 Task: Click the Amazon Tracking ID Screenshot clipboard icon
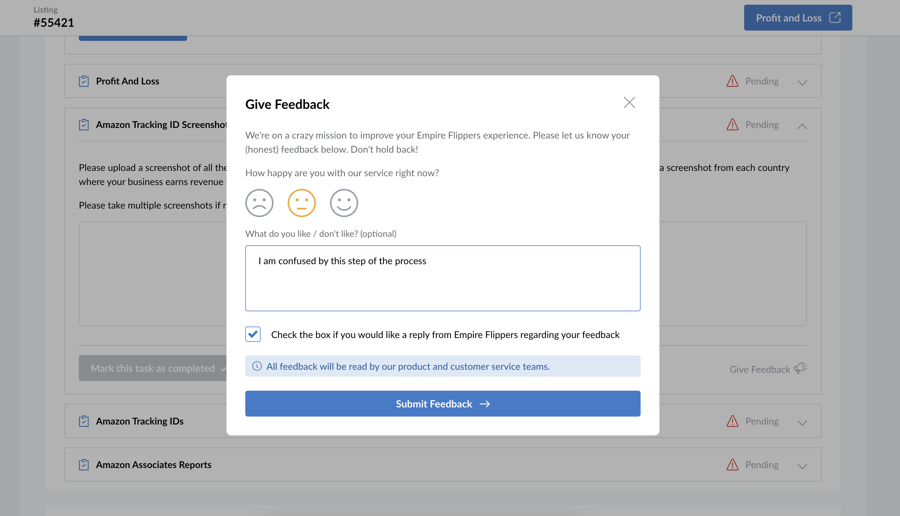(84, 124)
